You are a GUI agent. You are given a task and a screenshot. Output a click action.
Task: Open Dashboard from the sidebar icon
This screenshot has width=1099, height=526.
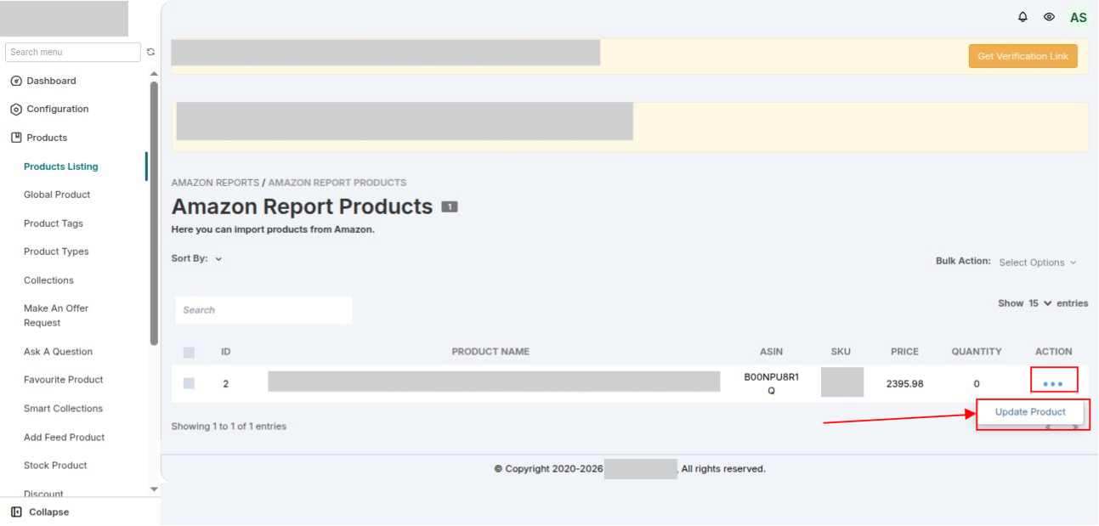pos(15,81)
